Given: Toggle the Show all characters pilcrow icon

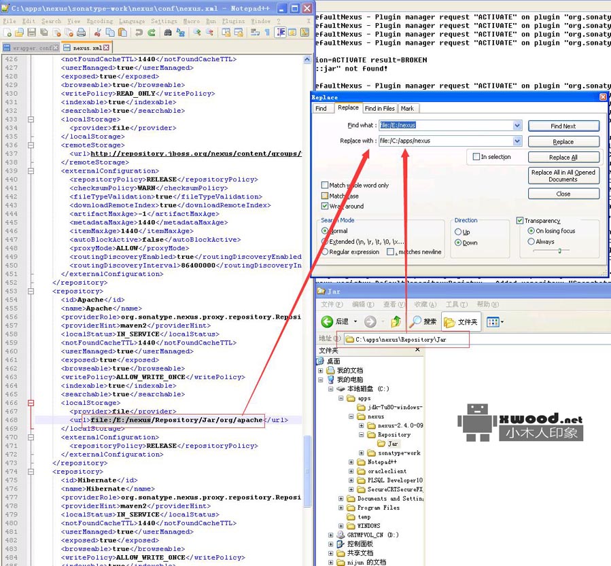Looking at the screenshot, I should click(x=267, y=33).
